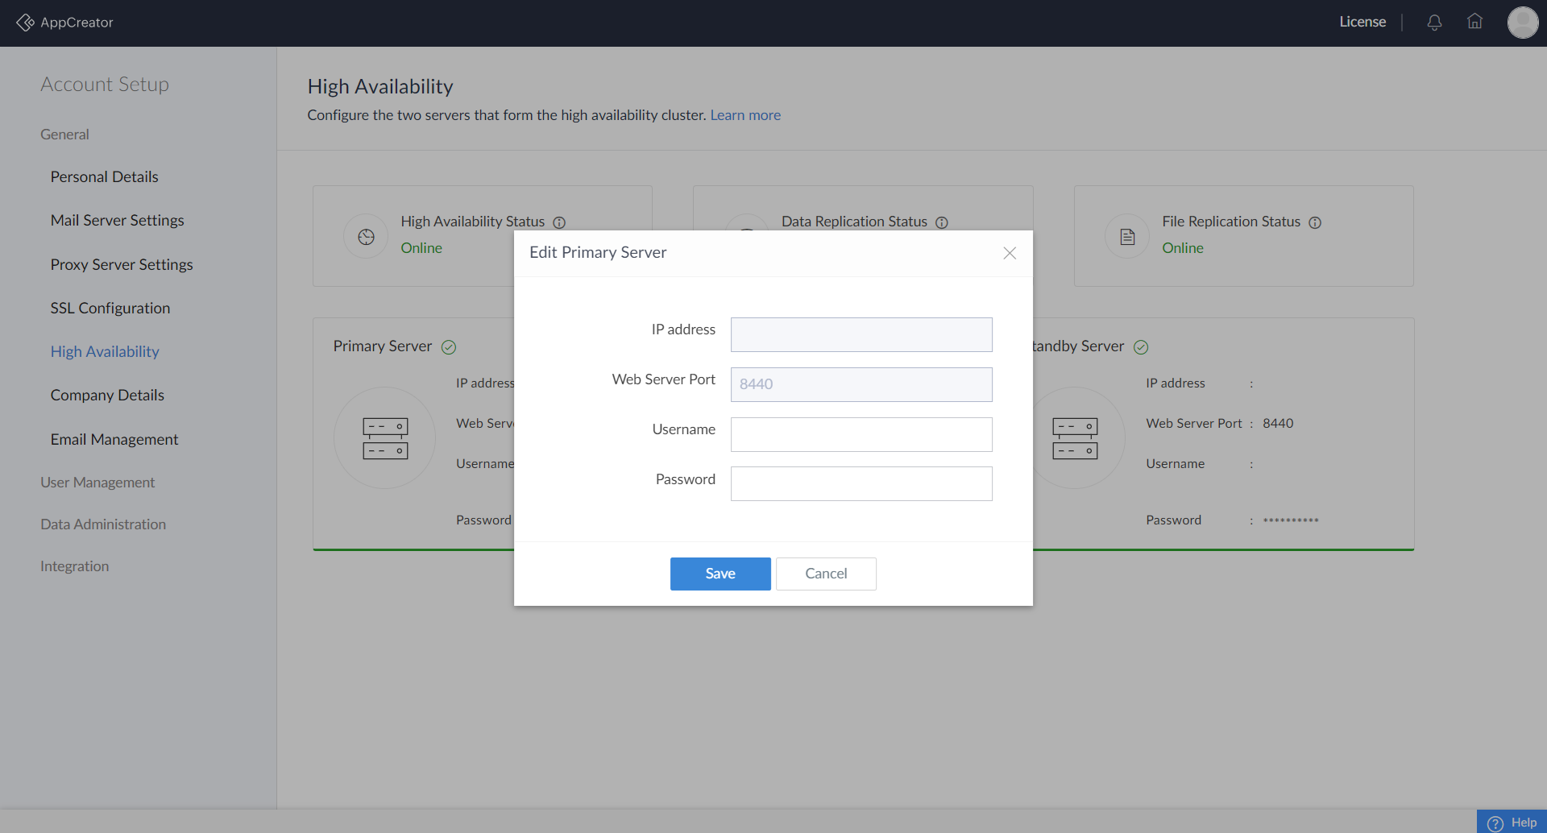This screenshot has width=1547, height=833.
Task: Select the Password input field
Action: (861, 484)
